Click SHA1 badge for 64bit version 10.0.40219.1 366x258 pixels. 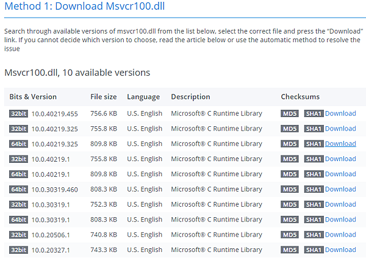pyautogui.click(x=314, y=174)
